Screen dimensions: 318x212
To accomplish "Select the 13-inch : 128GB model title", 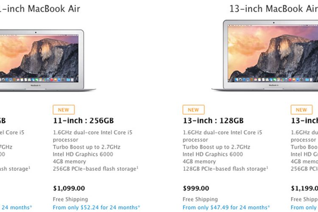I will click(x=213, y=120).
